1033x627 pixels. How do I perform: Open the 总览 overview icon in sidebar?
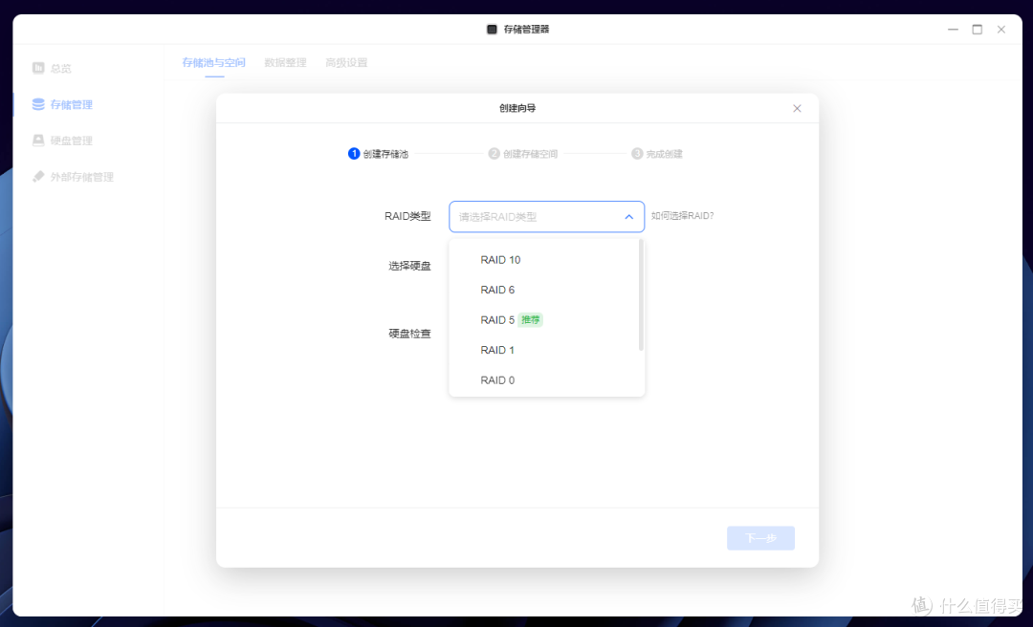pyautogui.click(x=38, y=68)
